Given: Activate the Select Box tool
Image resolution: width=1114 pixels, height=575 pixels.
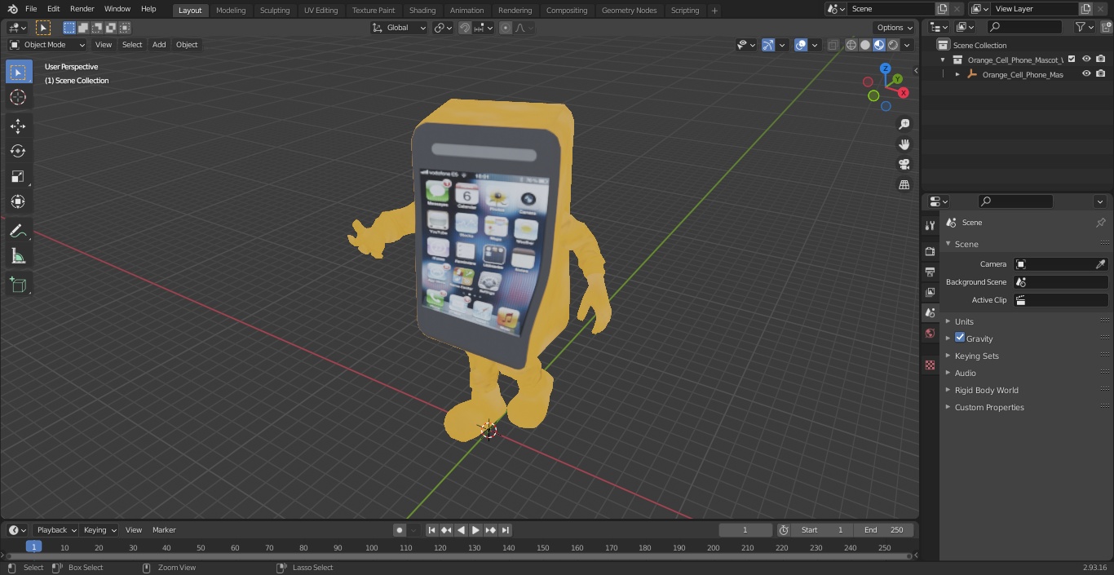Looking at the screenshot, I should click(x=18, y=72).
